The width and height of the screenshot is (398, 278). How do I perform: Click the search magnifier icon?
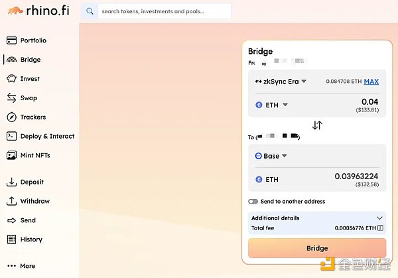coord(90,11)
